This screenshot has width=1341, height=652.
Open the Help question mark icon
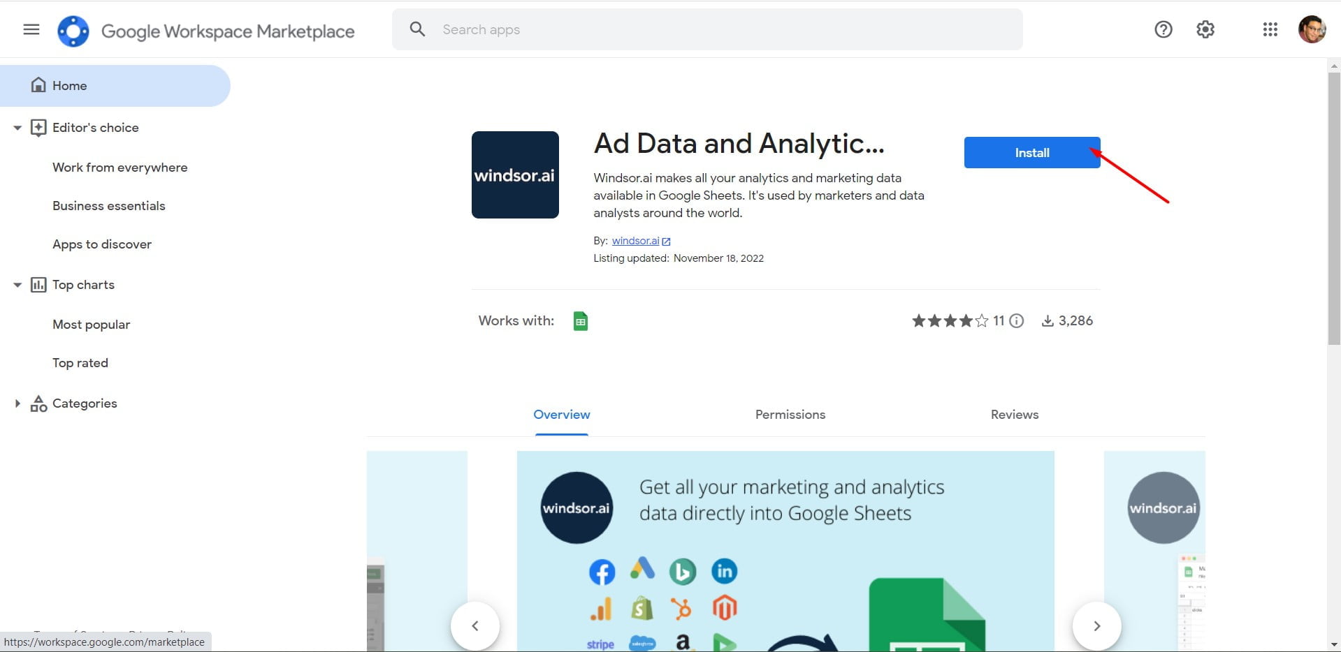(1164, 29)
